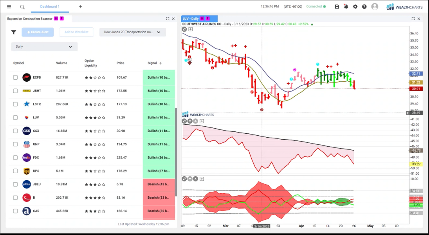
Task: Check the CAR row checkbox
Action: tap(15, 211)
